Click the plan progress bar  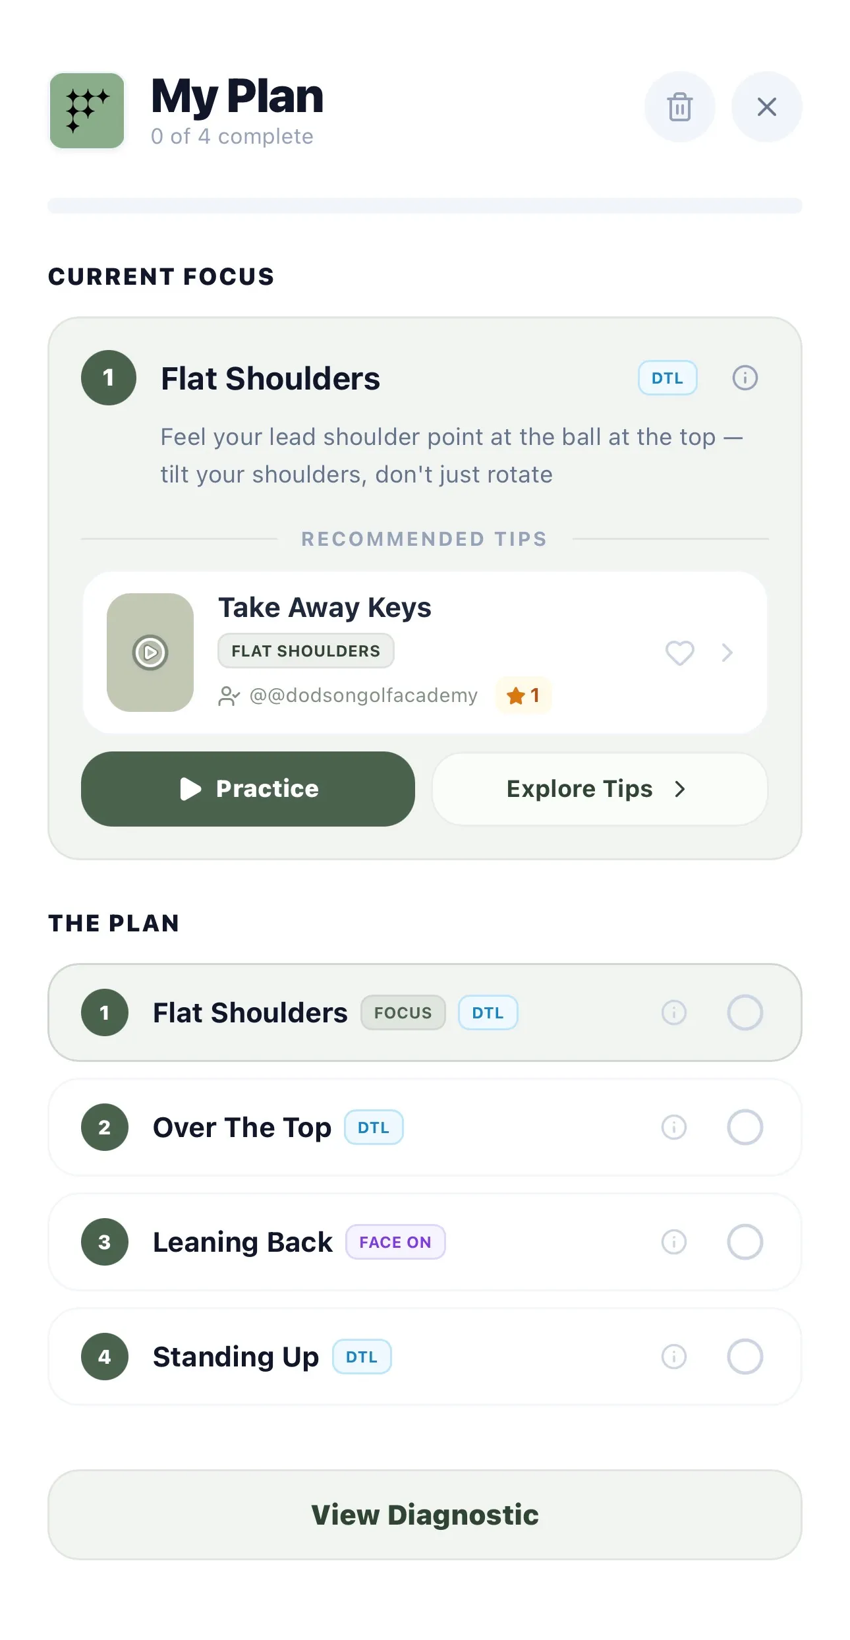[x=424, y=206]
